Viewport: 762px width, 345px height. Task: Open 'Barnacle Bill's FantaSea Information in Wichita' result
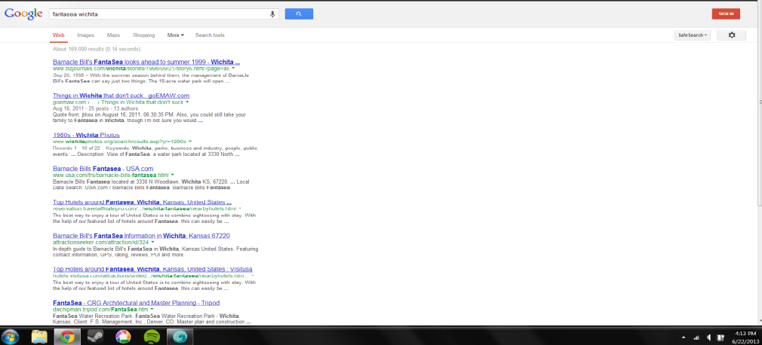click(x=141, y=236)
